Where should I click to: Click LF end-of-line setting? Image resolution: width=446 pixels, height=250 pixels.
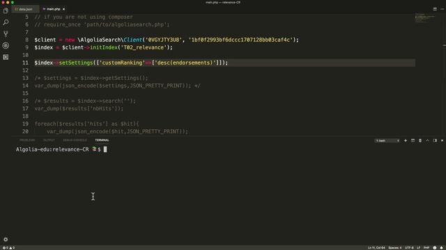(x=418, y=248)
